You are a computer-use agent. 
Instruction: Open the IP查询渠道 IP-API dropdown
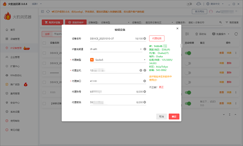(116, 49)
